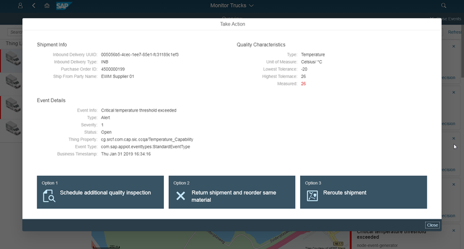The image size is (464, 249).
Task: Click the quality inspection document icon
Action: [49, 196]
